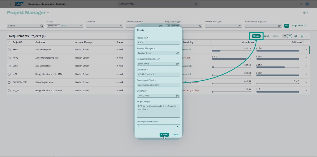
Task: Open the Requirements Valuation Cockpit title dropdown
Action: click(x=67, y=4)
